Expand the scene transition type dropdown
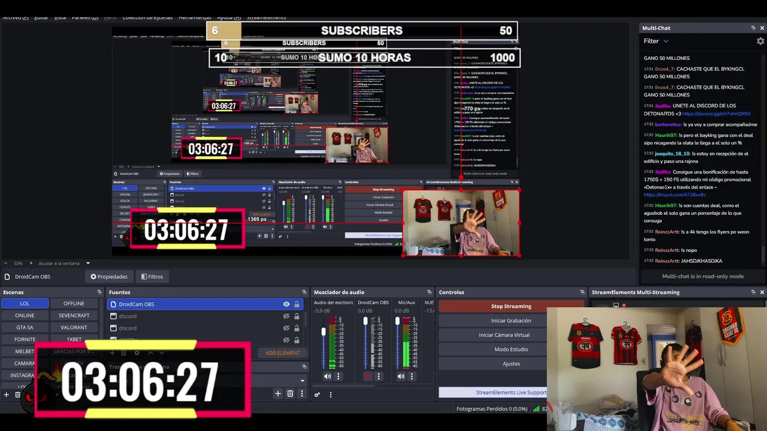 pyautogui.click(x=302, y=380)
